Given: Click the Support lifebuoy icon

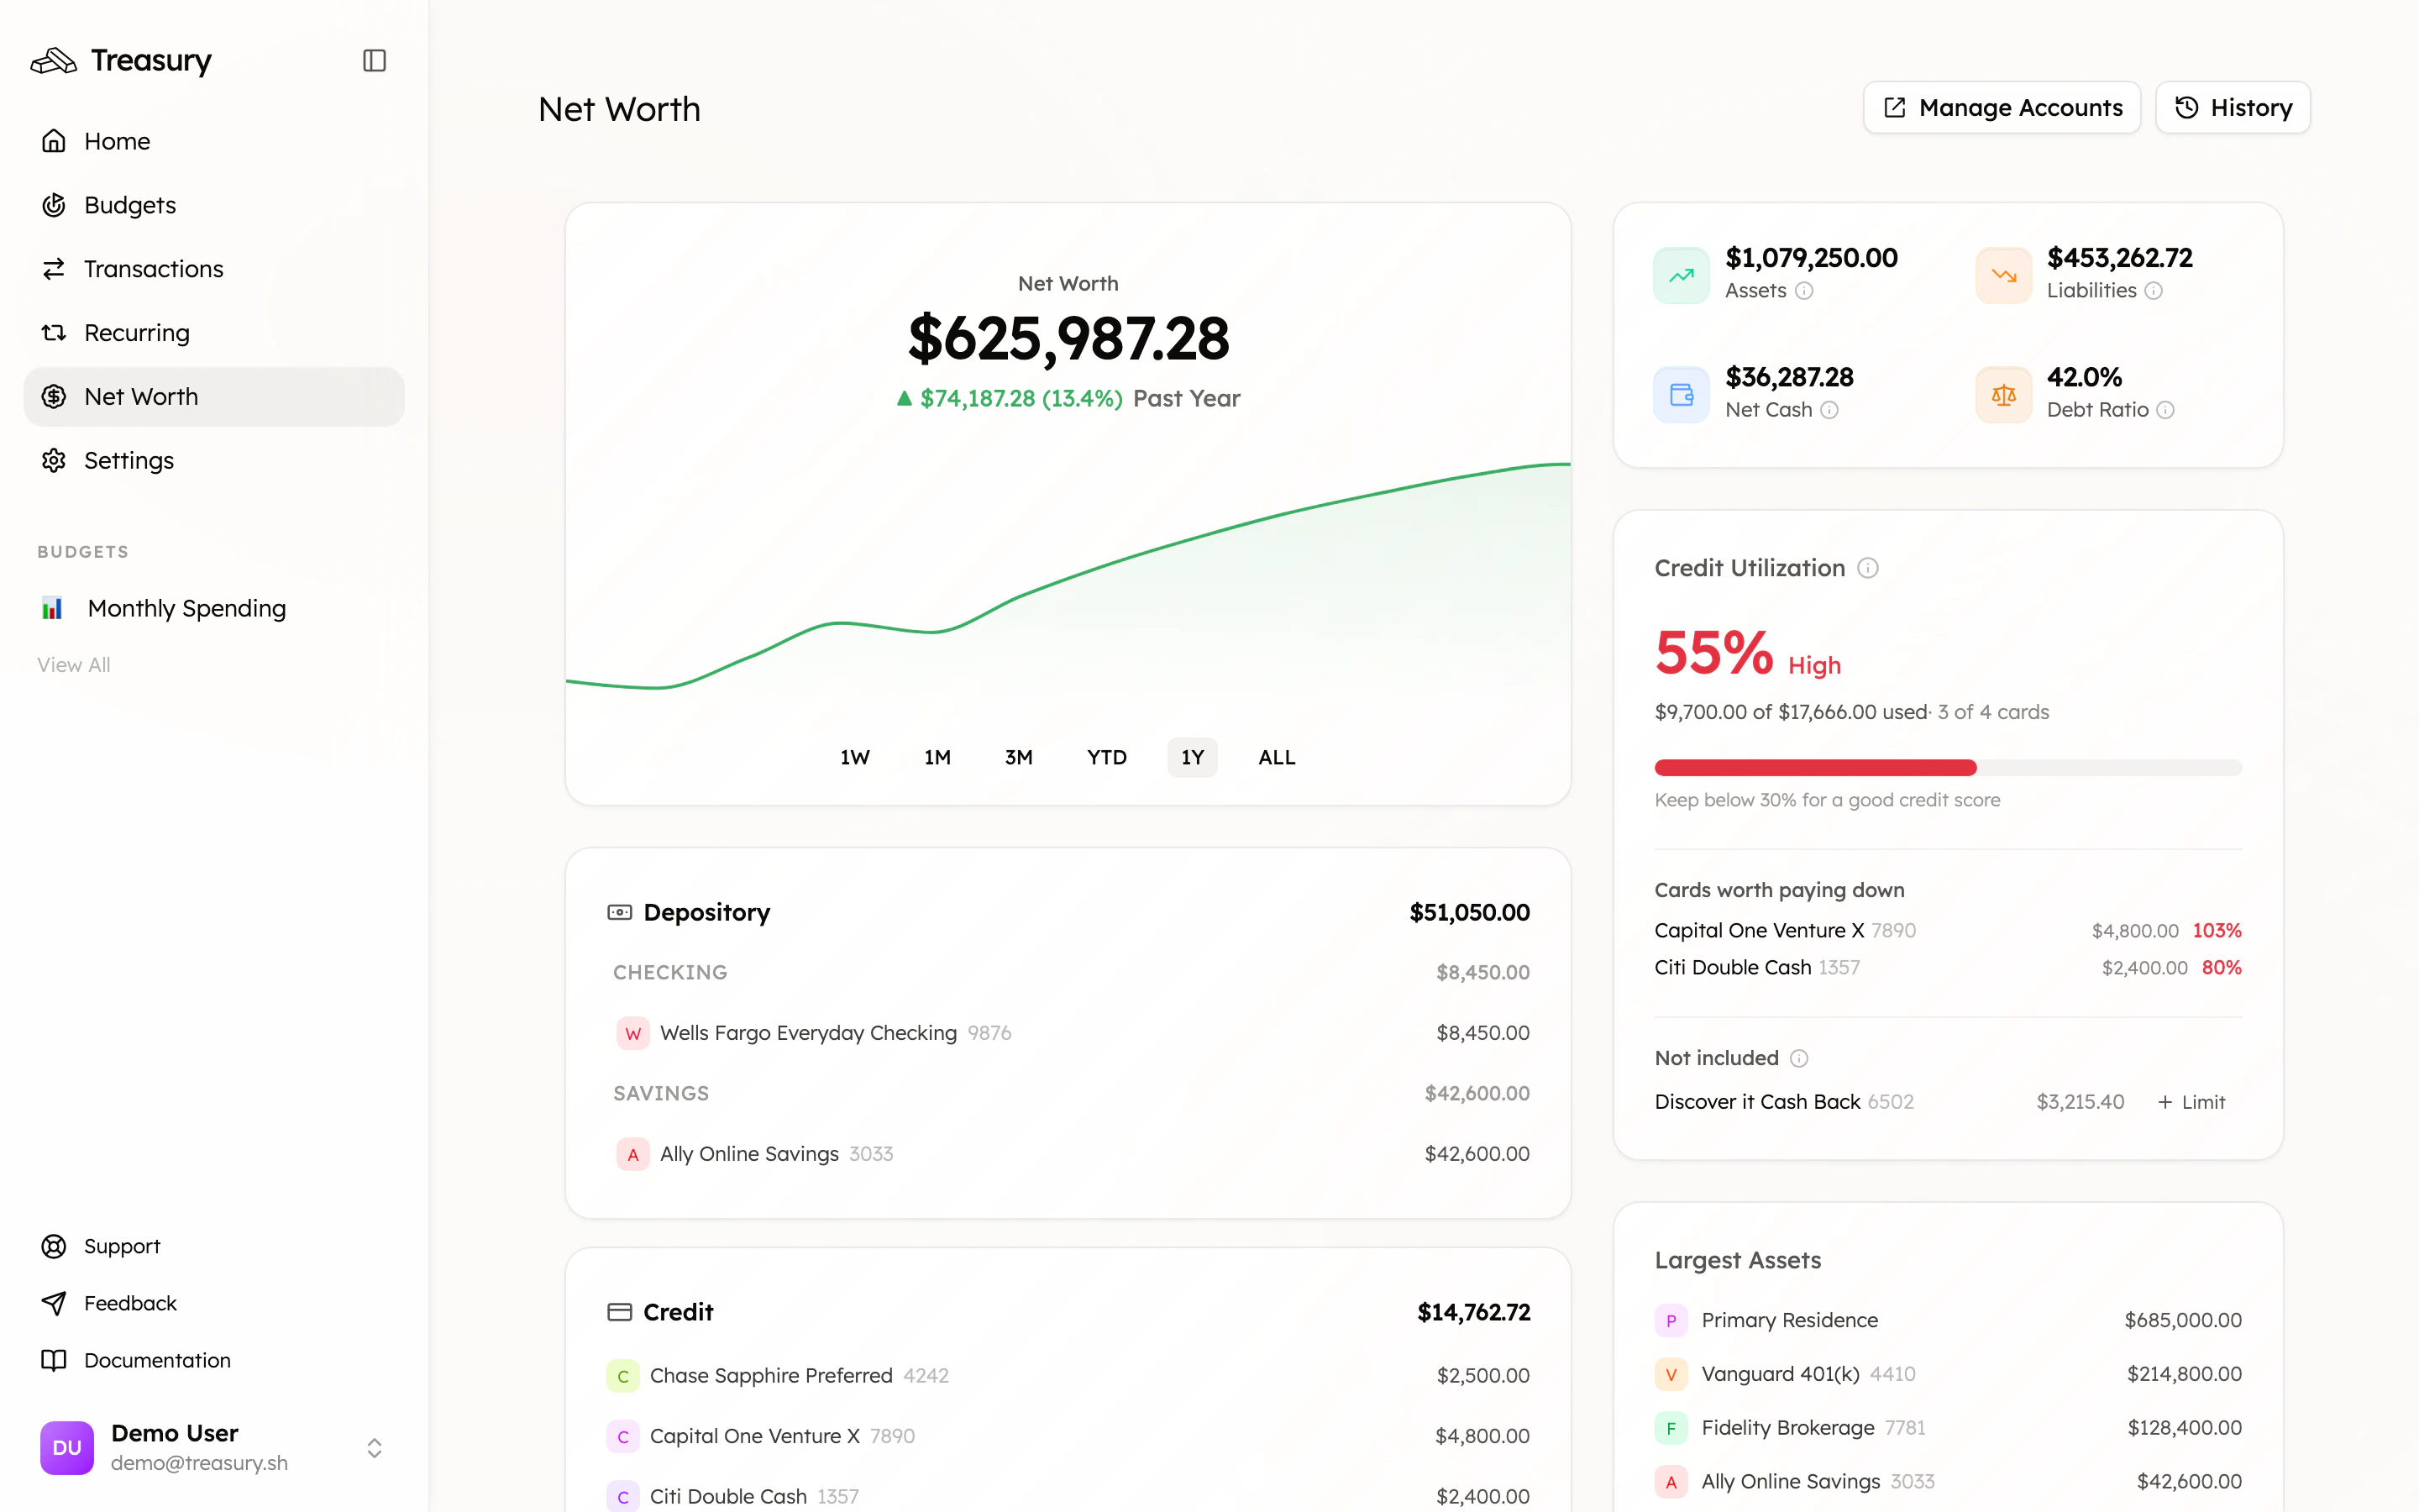Looking at the screenshot, I should point(54,1246).
